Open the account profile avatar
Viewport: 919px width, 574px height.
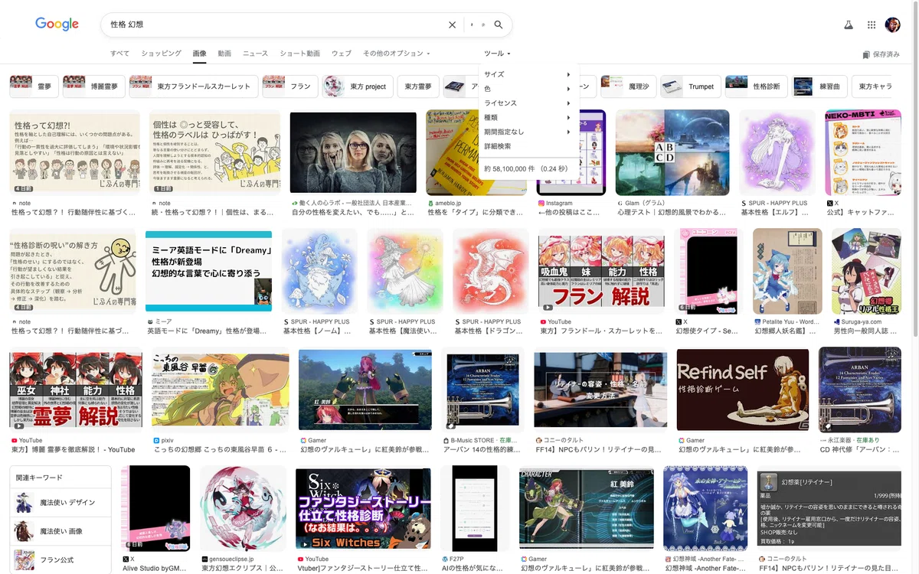point(893,24)
